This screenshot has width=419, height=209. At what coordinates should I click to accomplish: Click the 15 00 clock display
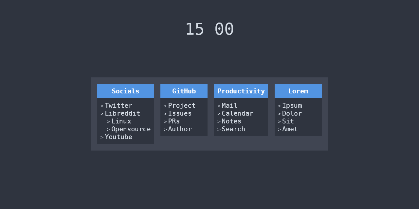pos(209,29)
